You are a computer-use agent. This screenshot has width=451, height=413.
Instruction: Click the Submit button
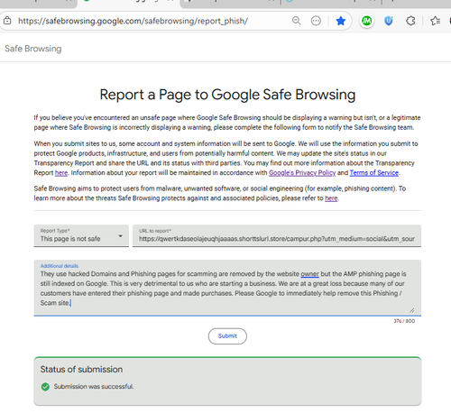(227, 336)
